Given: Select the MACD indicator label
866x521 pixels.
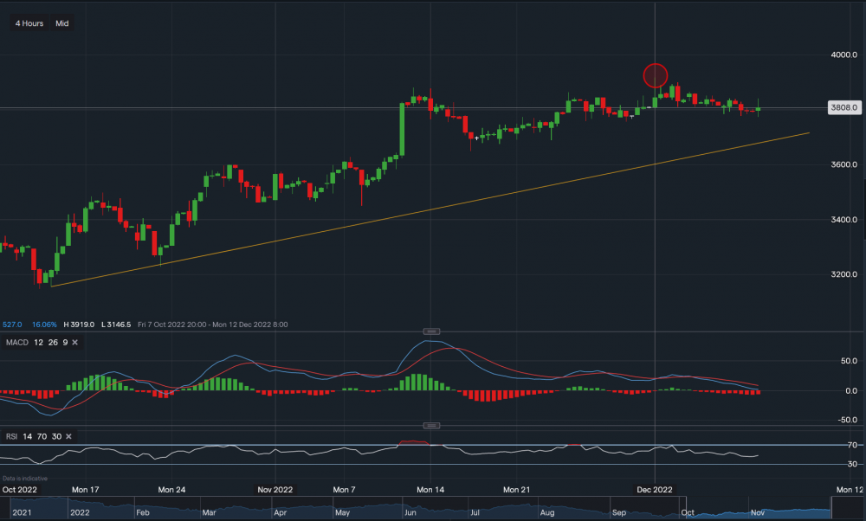Looking at the screenshot, I should (17, 343).
